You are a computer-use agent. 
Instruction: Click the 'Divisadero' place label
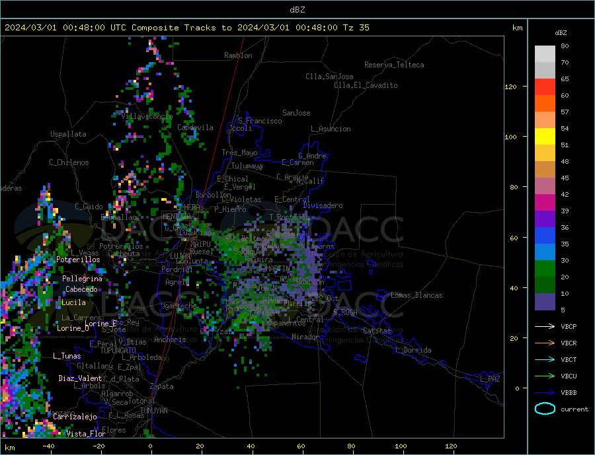323,205
